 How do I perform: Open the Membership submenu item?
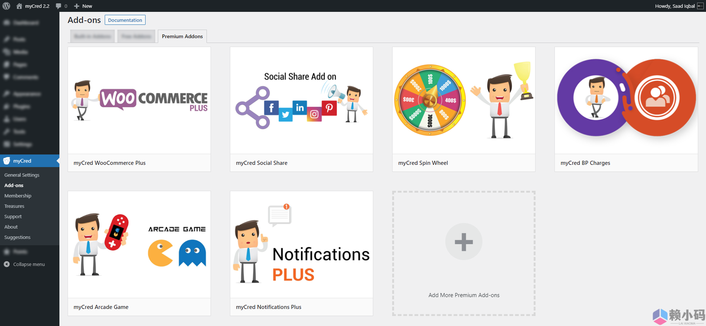[18, 196]
